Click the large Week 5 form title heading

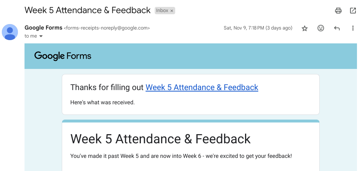tap(160, 139)
